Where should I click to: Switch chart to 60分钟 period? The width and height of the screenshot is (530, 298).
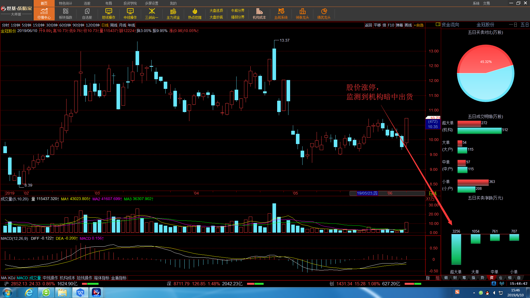tap(65, 25)
